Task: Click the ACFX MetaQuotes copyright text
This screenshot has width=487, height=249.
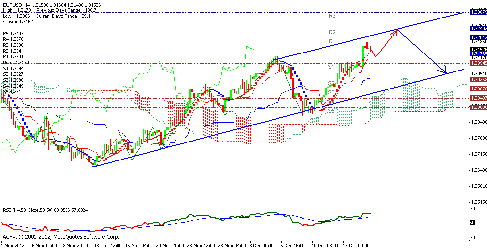Action: point(61,237)
